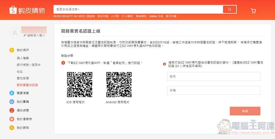Open 通知總覽 notifications page
This screenshot has height=139, width=275.
point(23,110)
